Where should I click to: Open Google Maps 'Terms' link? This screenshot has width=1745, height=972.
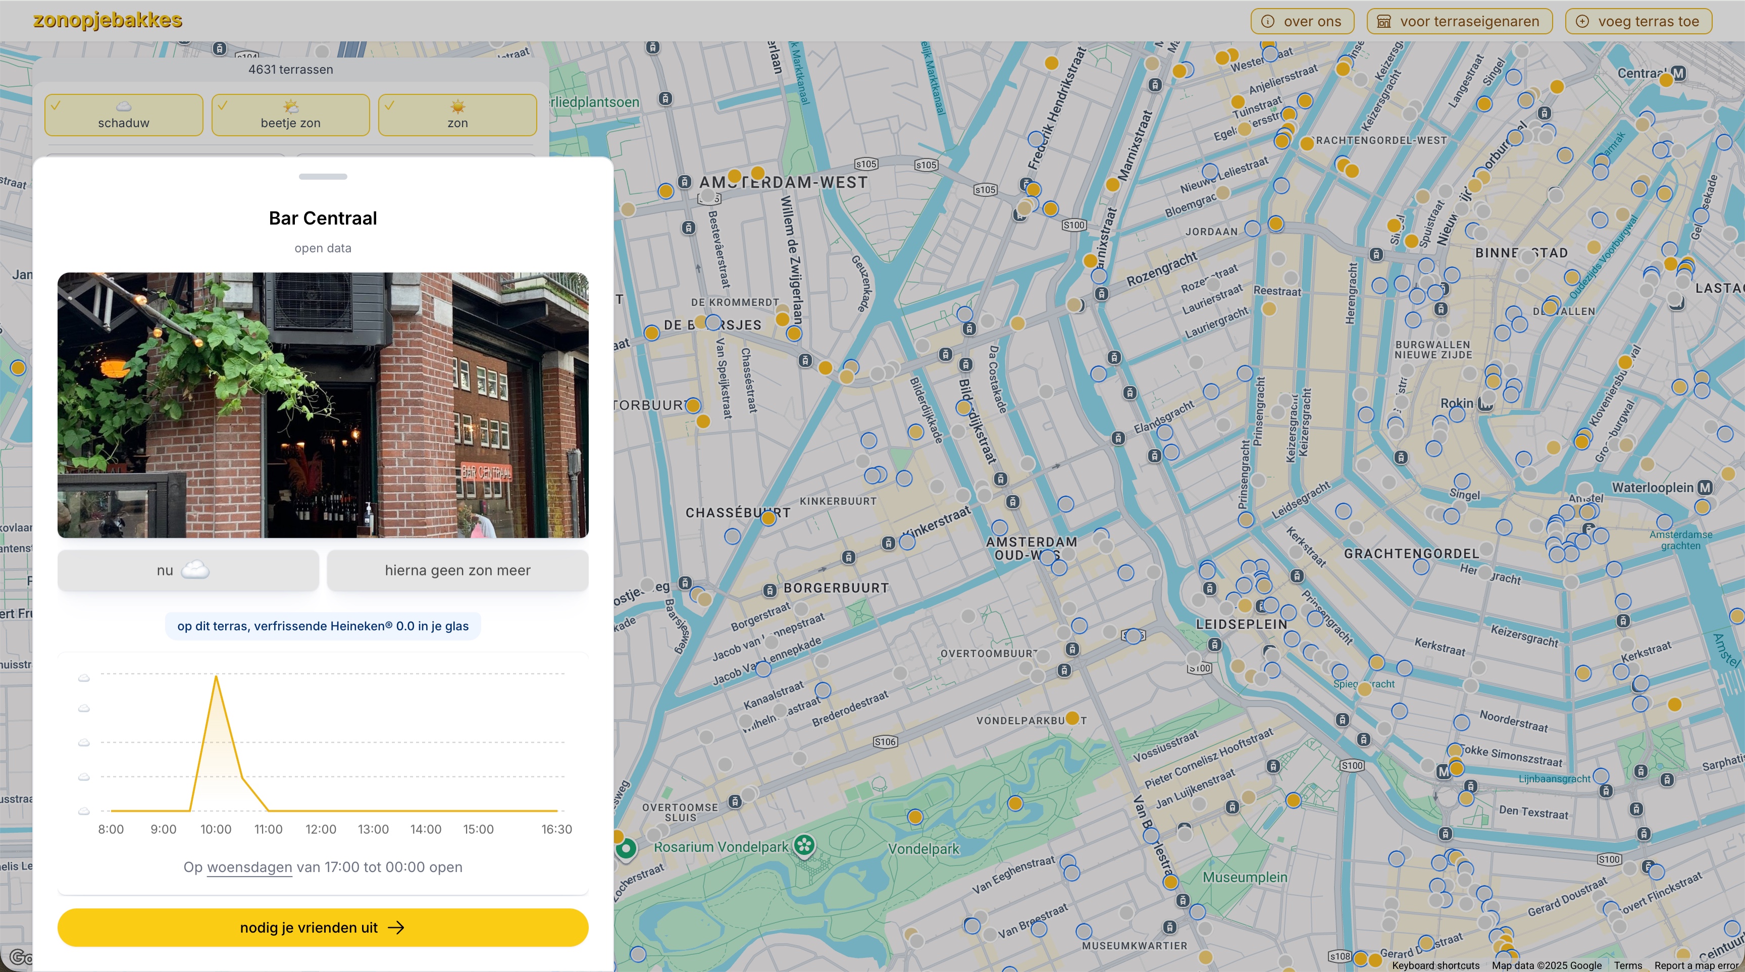click(x=1627, y=965)
